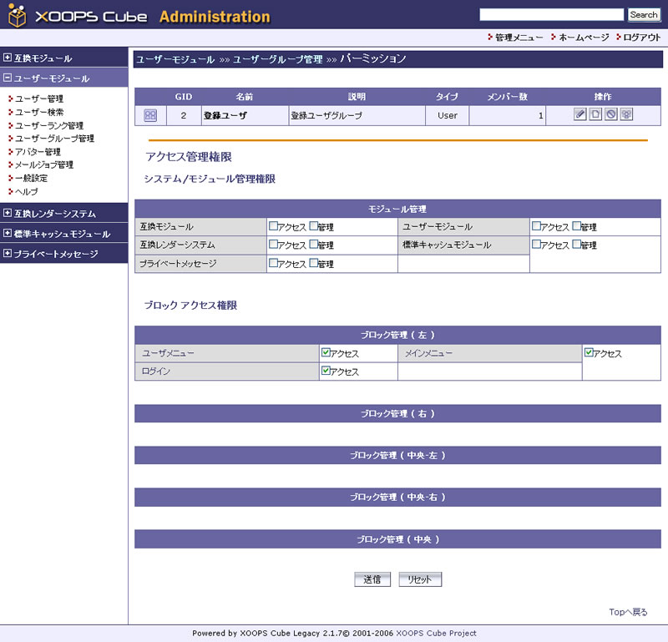Go to 管理メニュー in top bar
The image size is (668, 642).
point(519,38)
